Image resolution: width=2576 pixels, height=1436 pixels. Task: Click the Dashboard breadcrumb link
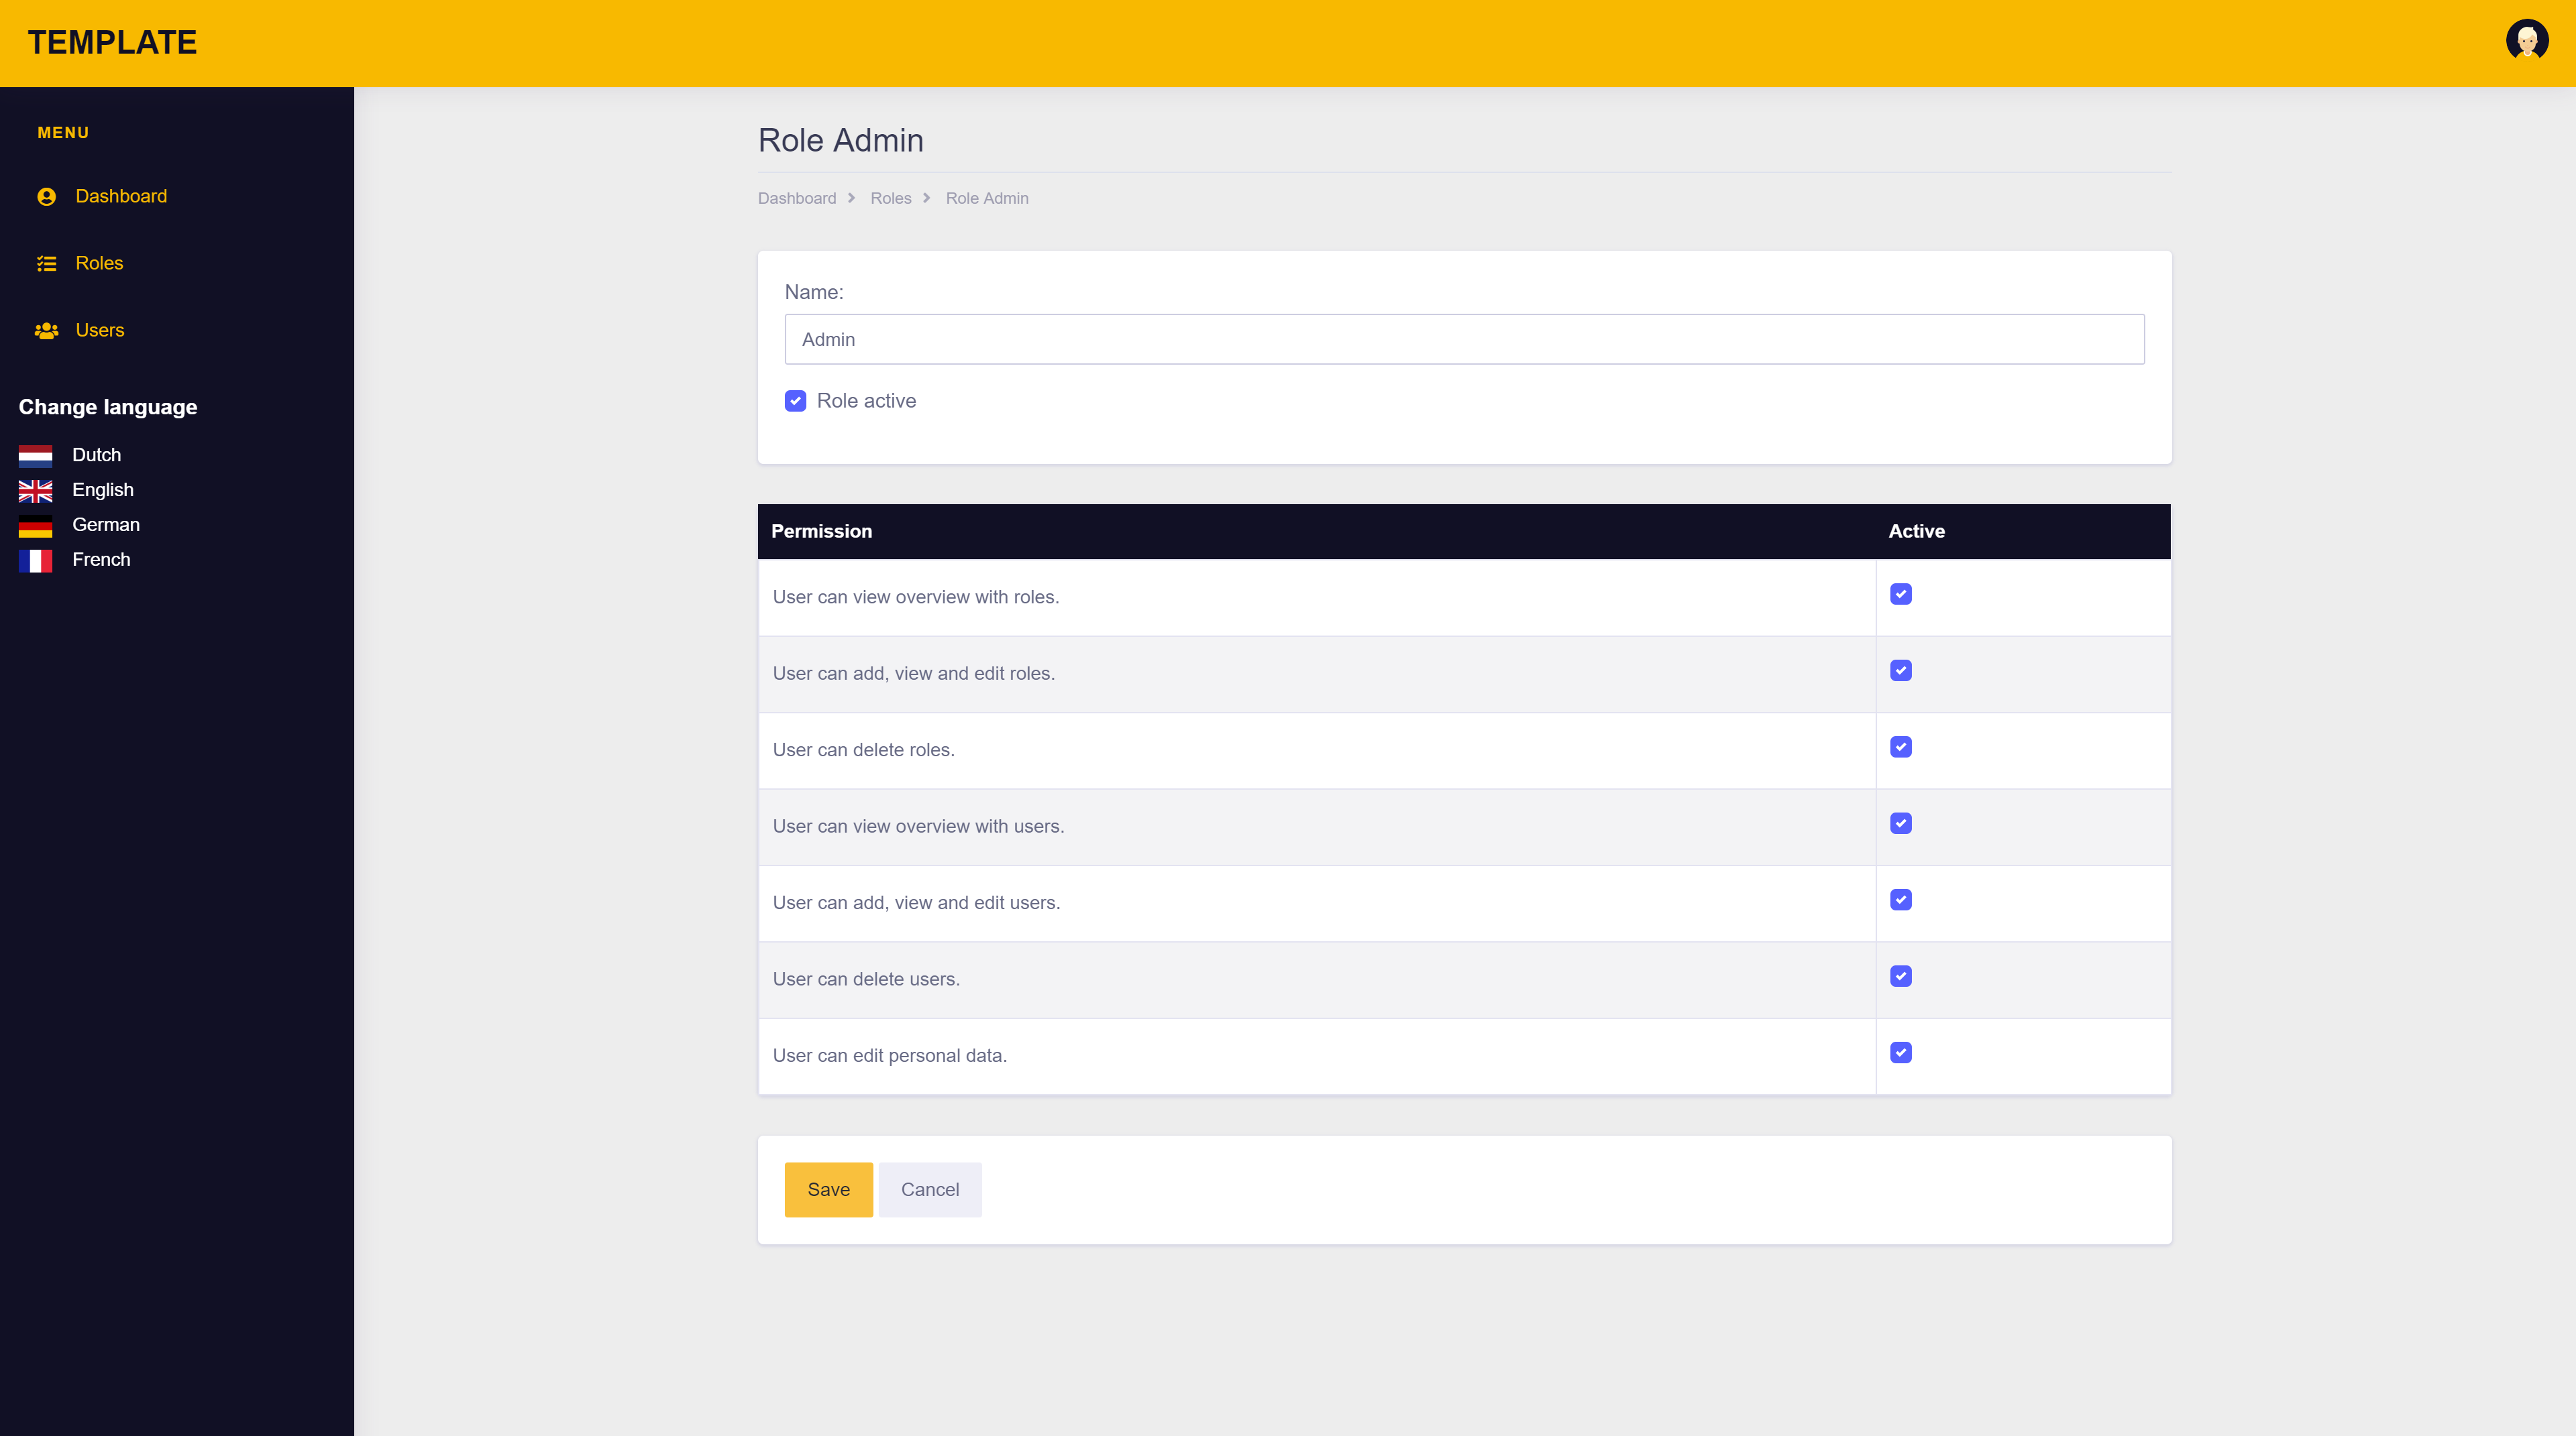click(x=796, y=199)
